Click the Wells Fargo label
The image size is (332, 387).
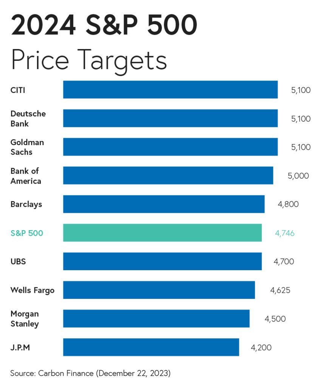point(33,291)
